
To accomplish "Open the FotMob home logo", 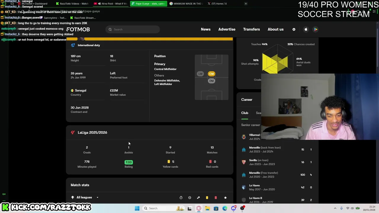I will coord(78,29).
